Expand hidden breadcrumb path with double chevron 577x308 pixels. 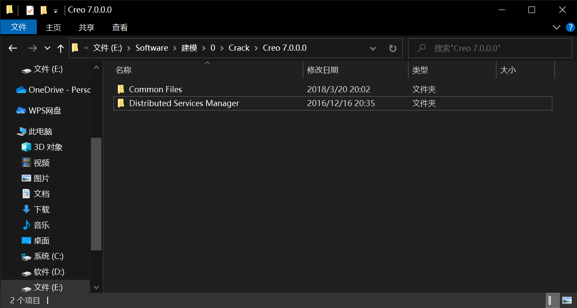pyautogui.click(x=86, y=48)
